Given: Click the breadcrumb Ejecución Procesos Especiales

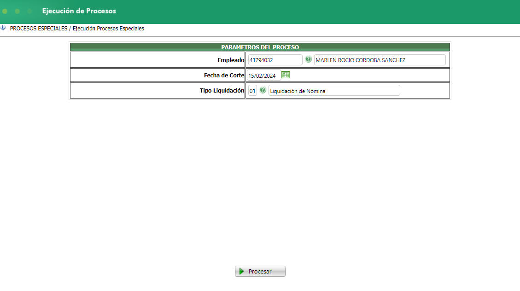Looking at the screenshot, I should coord(108,29).
